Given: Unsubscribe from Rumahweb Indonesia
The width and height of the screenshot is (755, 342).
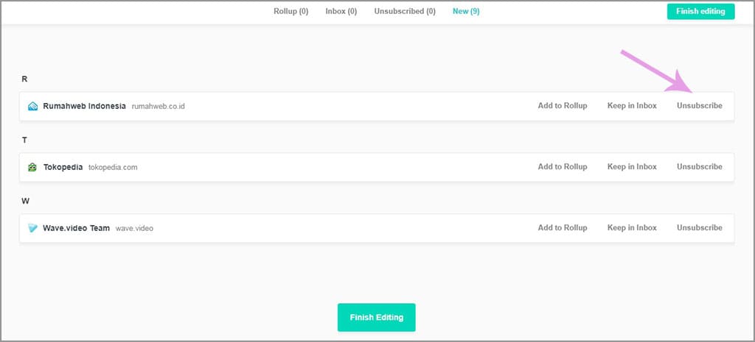Looking at the screenshot, I should click(699, 106).
